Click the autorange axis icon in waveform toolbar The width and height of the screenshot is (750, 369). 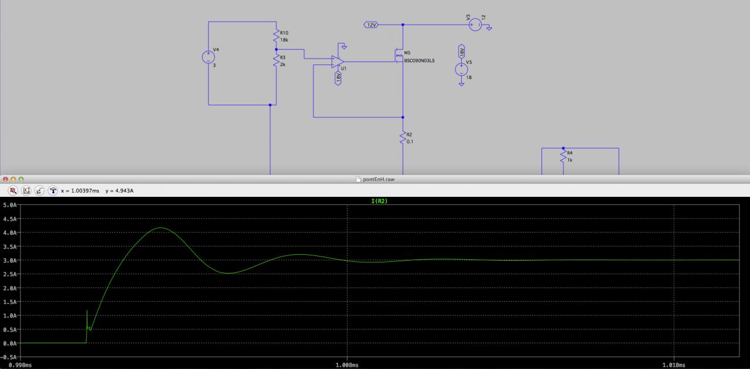coord(26,191)
